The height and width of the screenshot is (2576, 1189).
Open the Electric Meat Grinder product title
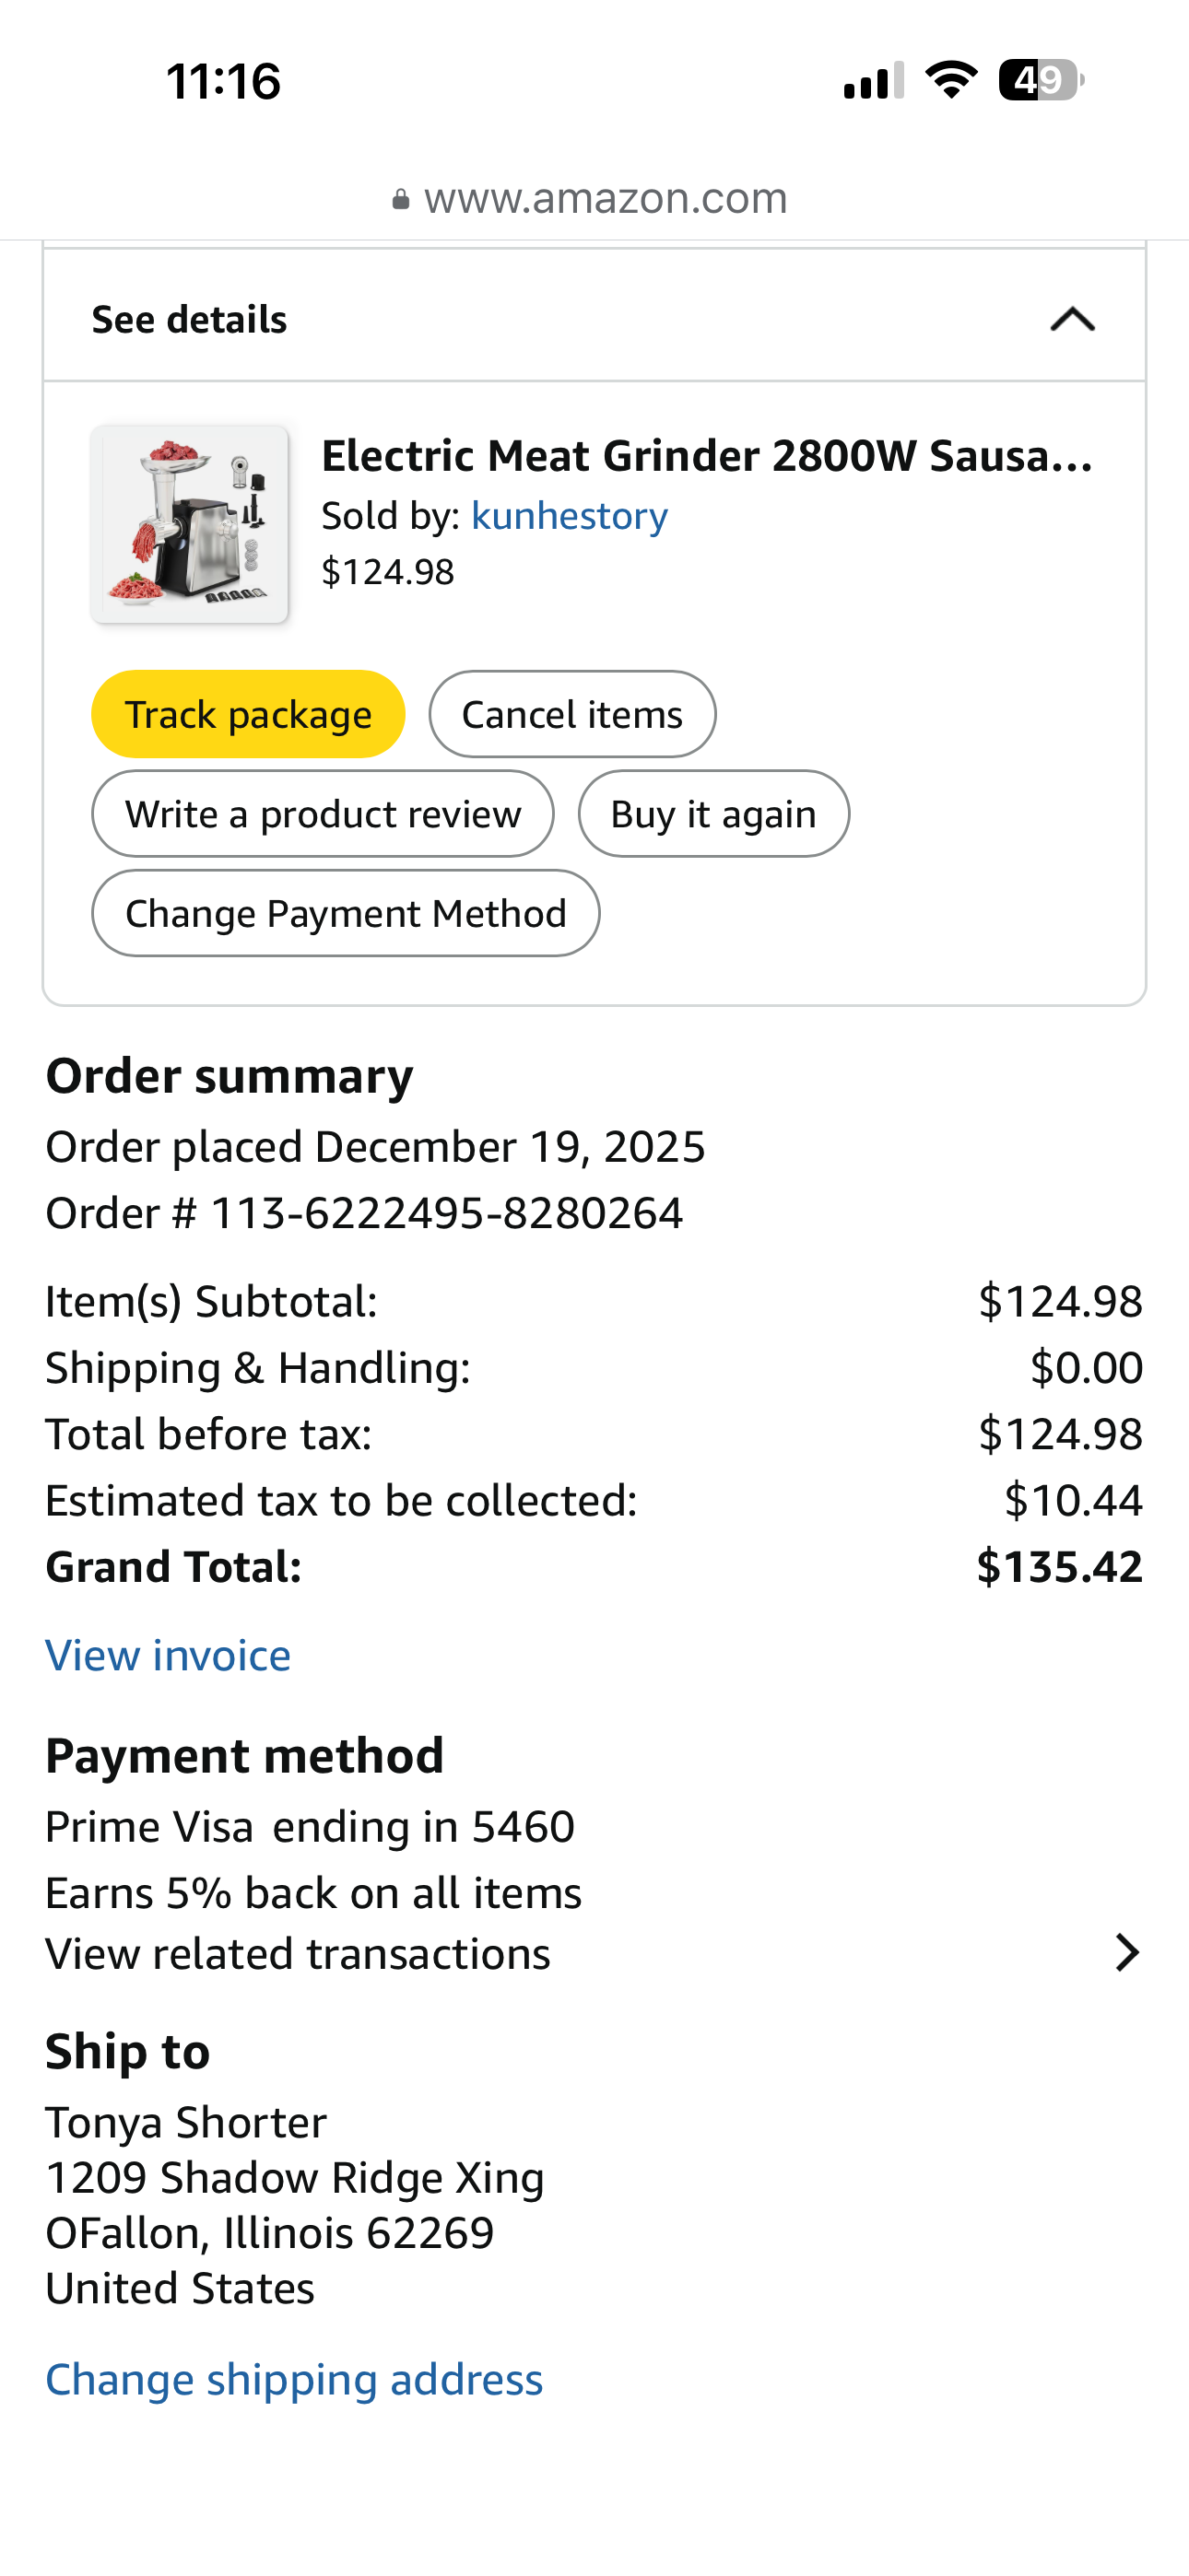(707, 456)
